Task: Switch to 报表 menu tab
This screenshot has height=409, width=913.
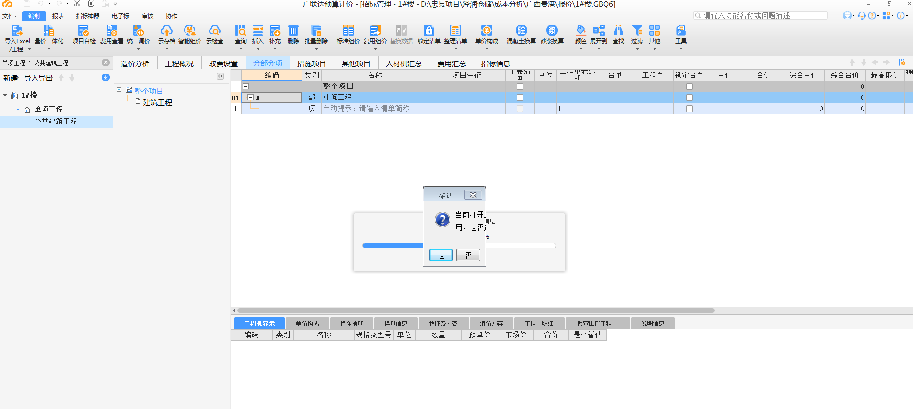Action: click(x=58, y=16)
